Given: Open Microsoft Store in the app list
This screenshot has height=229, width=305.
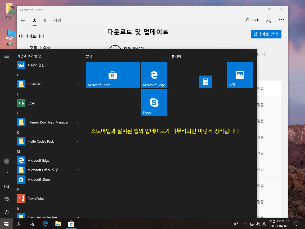Looking at the screenshot, I should pyautogui.click(x=48, y=179).
